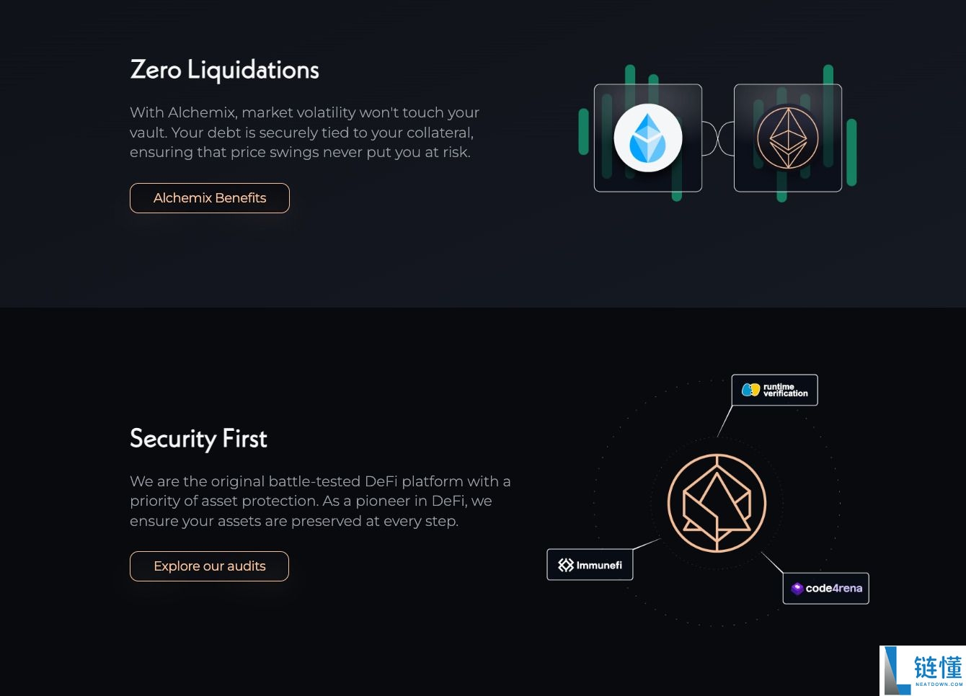Open the Immunefi badge

(590, 564)
